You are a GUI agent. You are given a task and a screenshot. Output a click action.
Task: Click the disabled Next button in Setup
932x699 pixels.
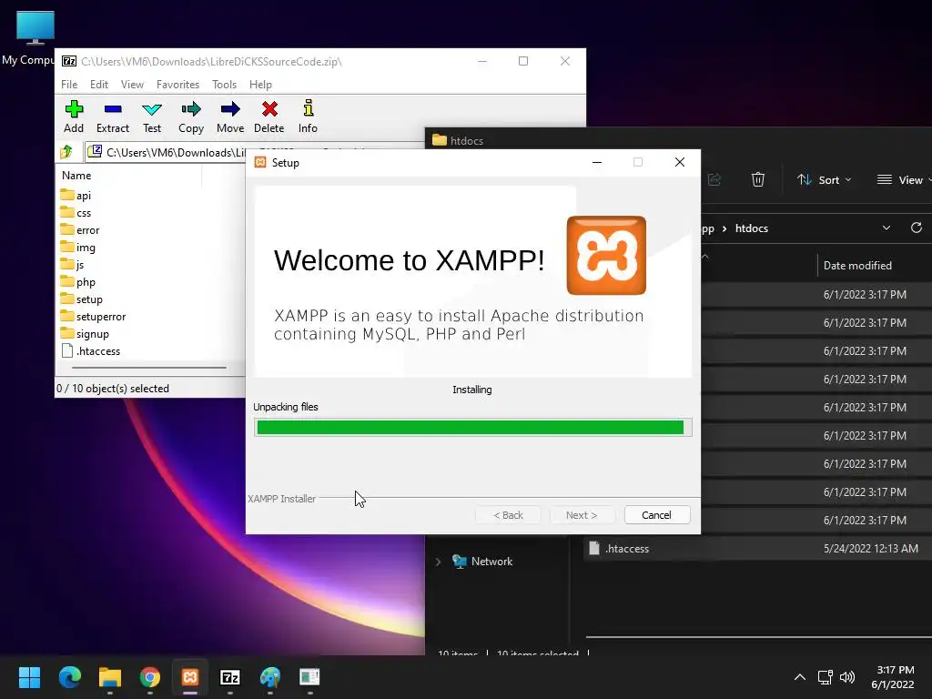(x=582, y=515)
